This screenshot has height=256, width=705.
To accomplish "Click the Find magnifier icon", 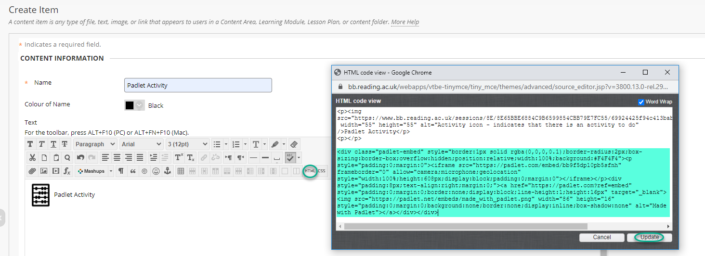I will [x=67, y=157].
